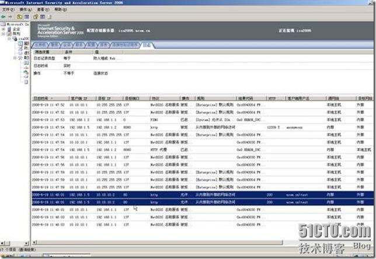The height and width of the screenshot is (259, 376).
Task: Click the horizontal scrollbar thumb below the log
Action: [x=160, y=243]
